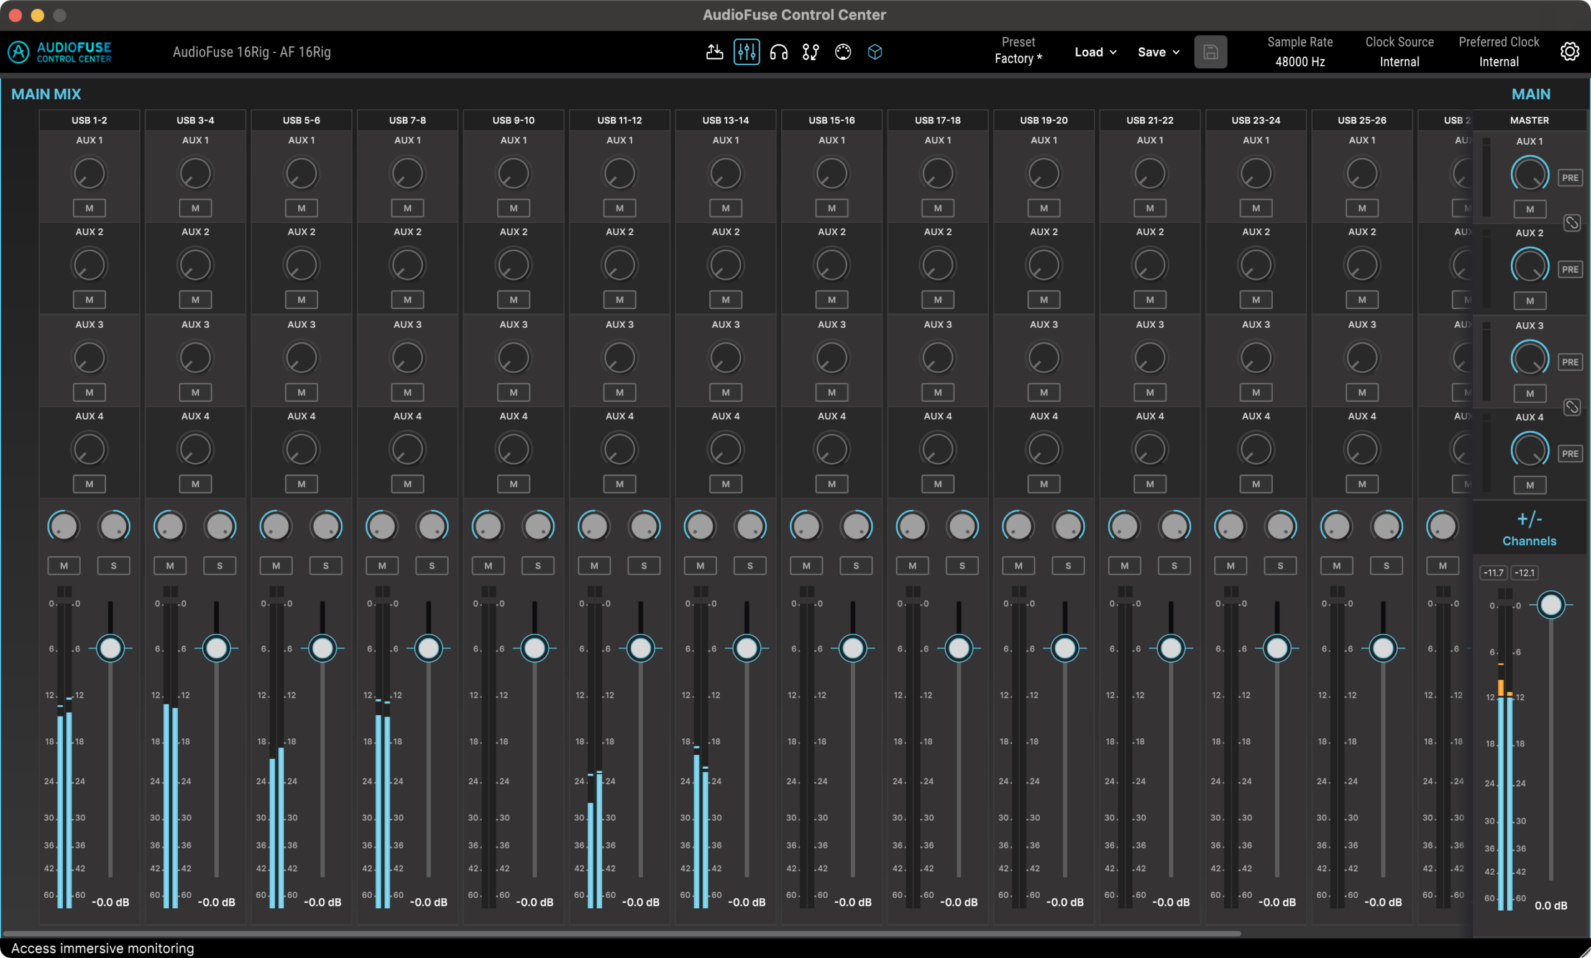This screenshot has width=1591, height=958.
Task: Click the USB 23-24 fader handle
Action: tap(1277, 648)
